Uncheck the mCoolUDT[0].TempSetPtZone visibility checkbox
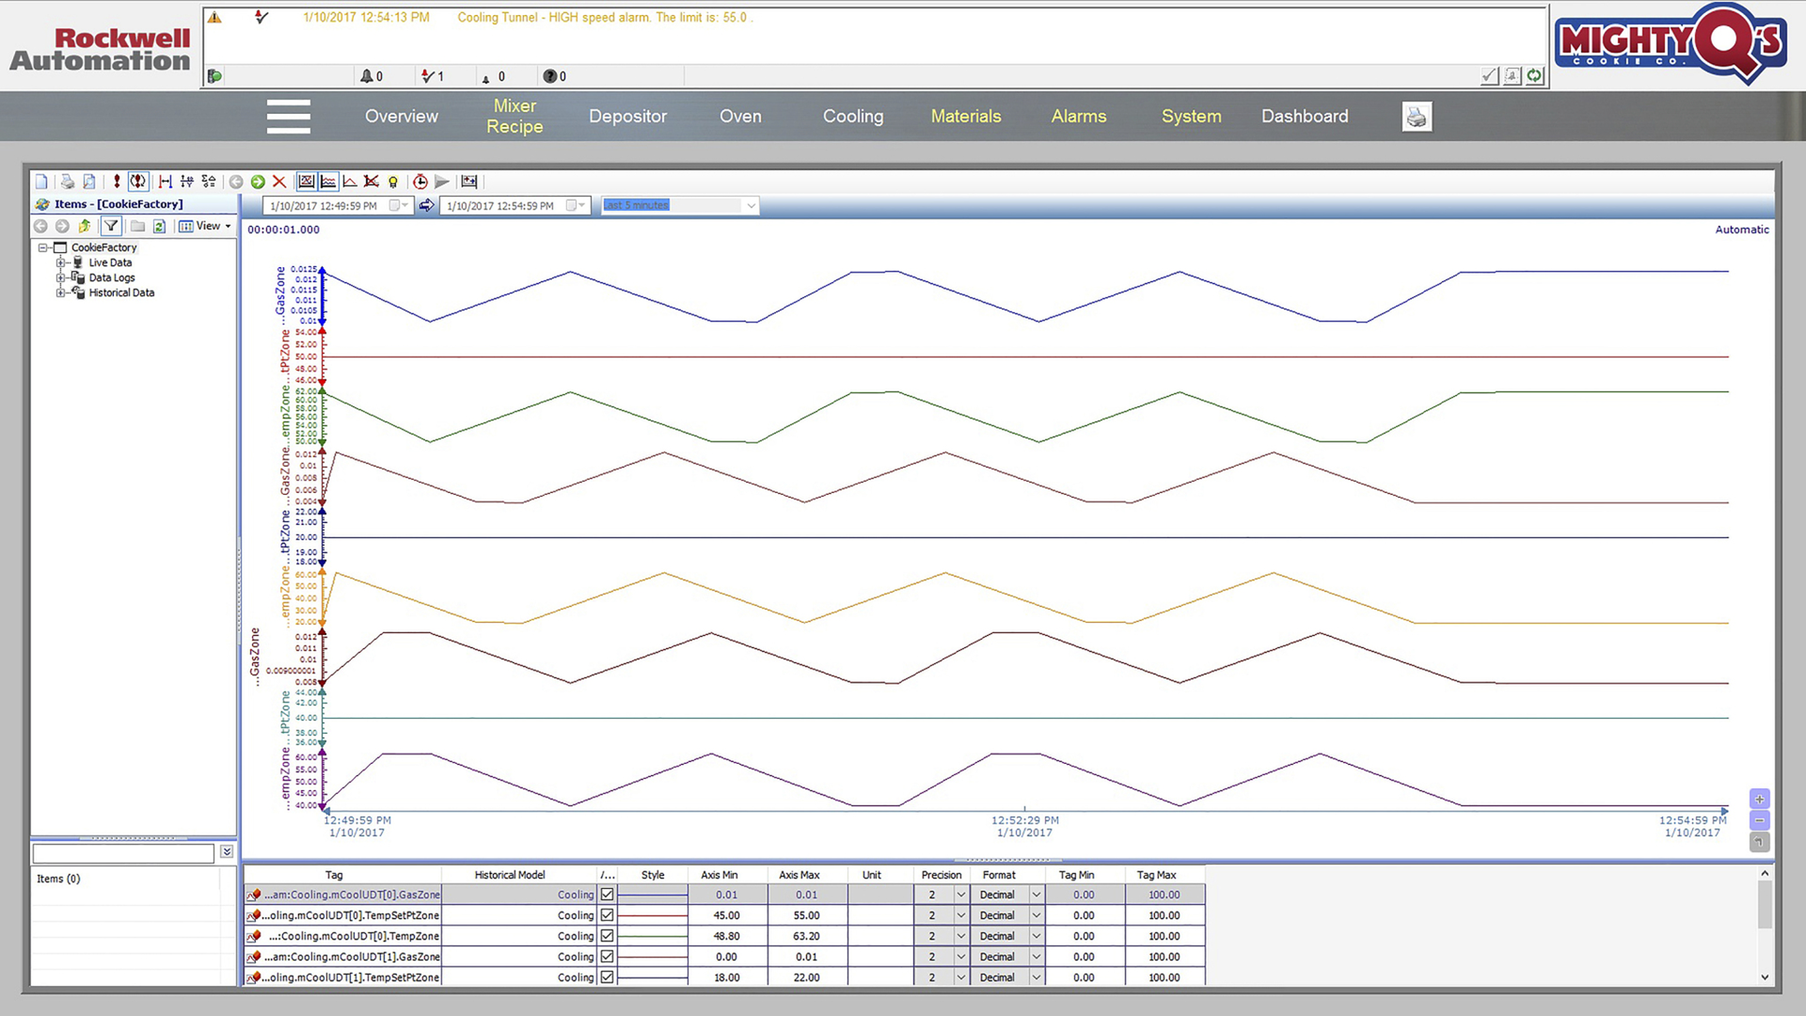1806x1016 pixels. (608, 915)
